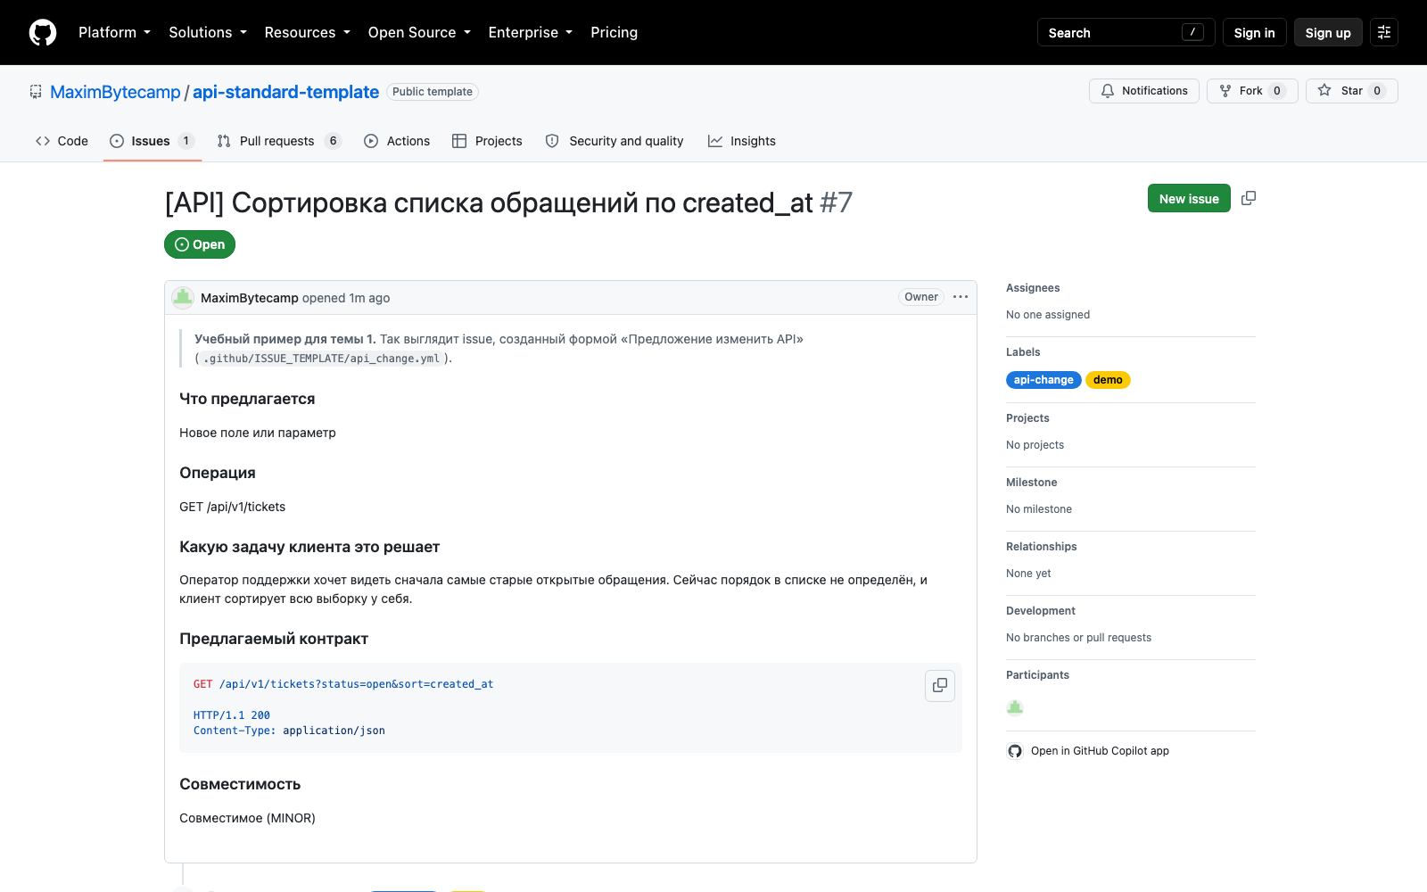
Task: Go to the GitHub homepage logo
Action: point(43,32)
